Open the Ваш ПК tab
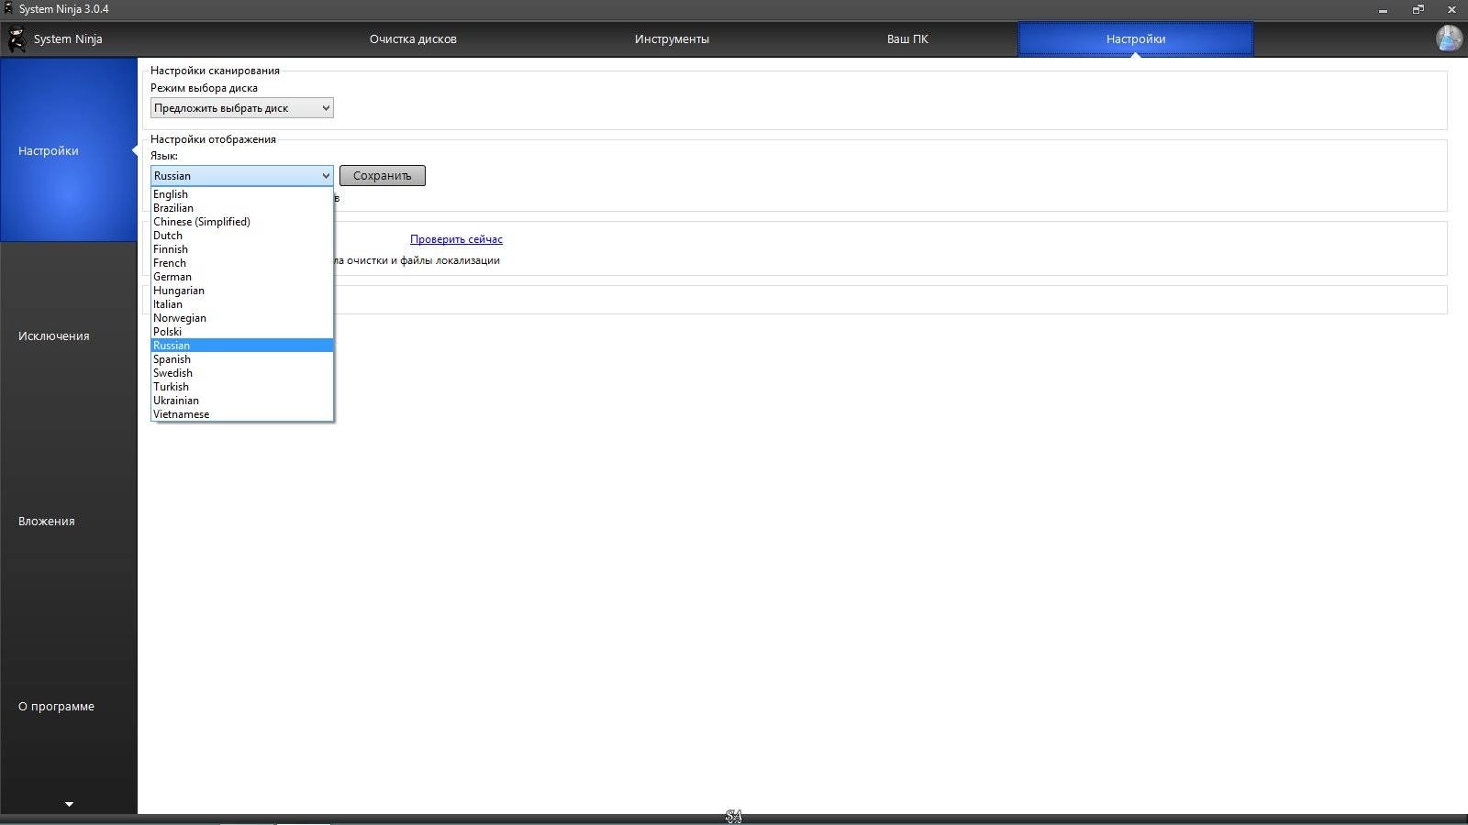This screenshot has height=825, width=1468. coord(907,39)
